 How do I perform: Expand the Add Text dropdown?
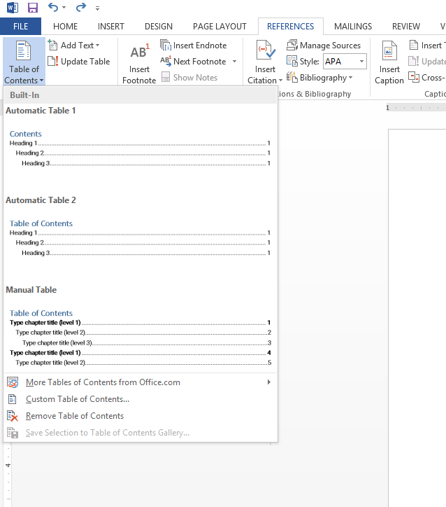(x=74, y=46)
